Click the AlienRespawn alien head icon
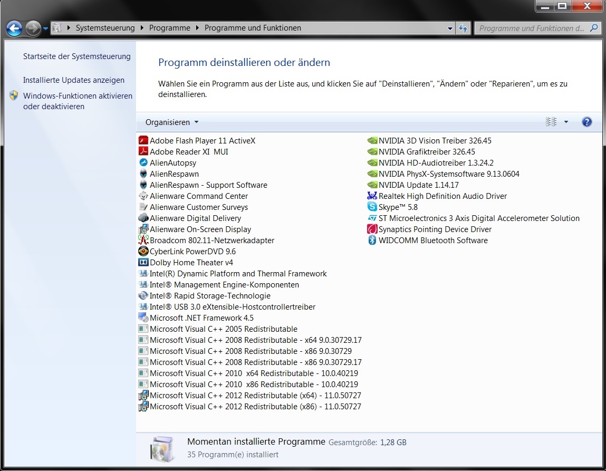The width and height of the screenshot is (606, 471). pyautogui.click(x=143, y=174)
